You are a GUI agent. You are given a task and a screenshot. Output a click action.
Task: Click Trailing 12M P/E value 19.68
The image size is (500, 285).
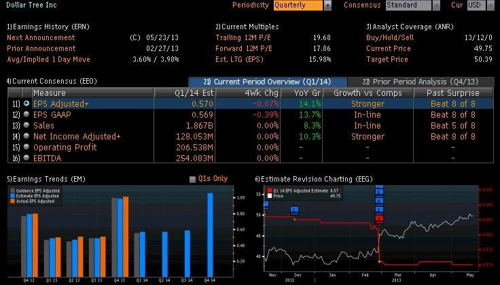(x=321, y=37)
